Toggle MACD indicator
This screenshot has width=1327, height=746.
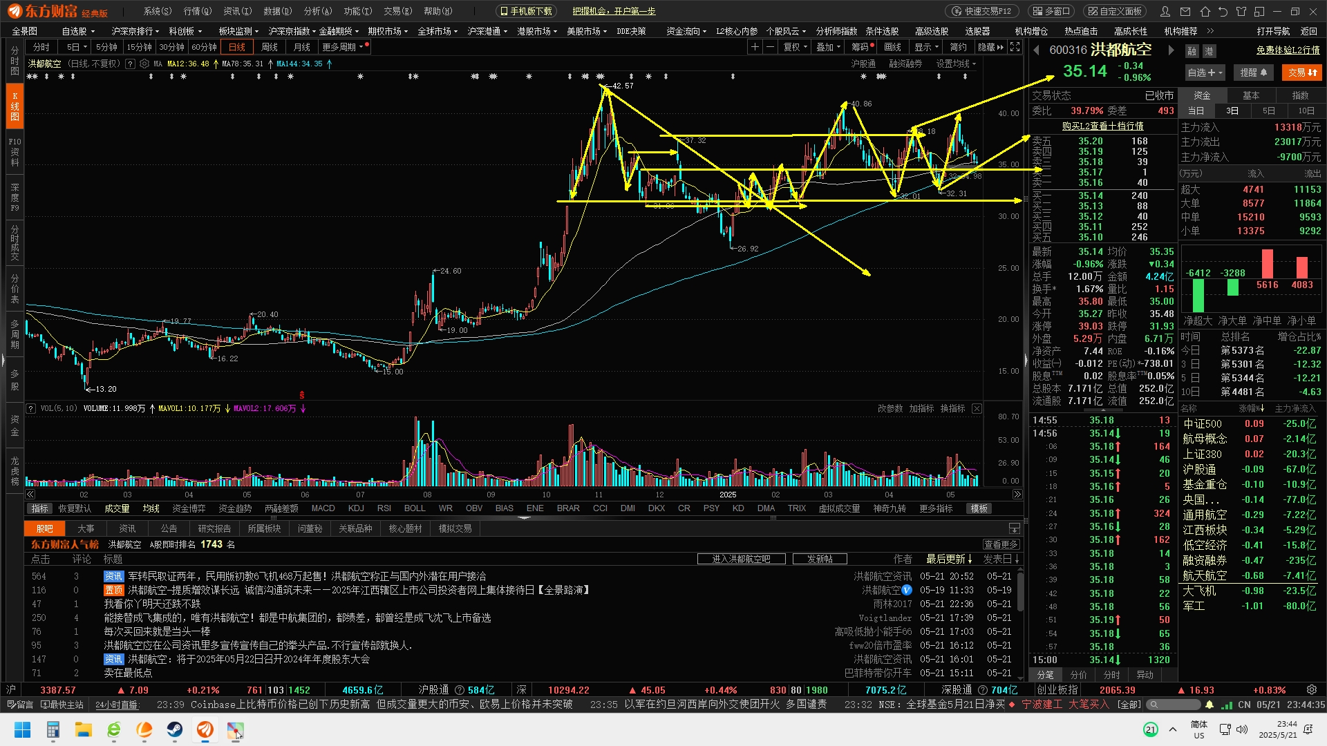323,508
